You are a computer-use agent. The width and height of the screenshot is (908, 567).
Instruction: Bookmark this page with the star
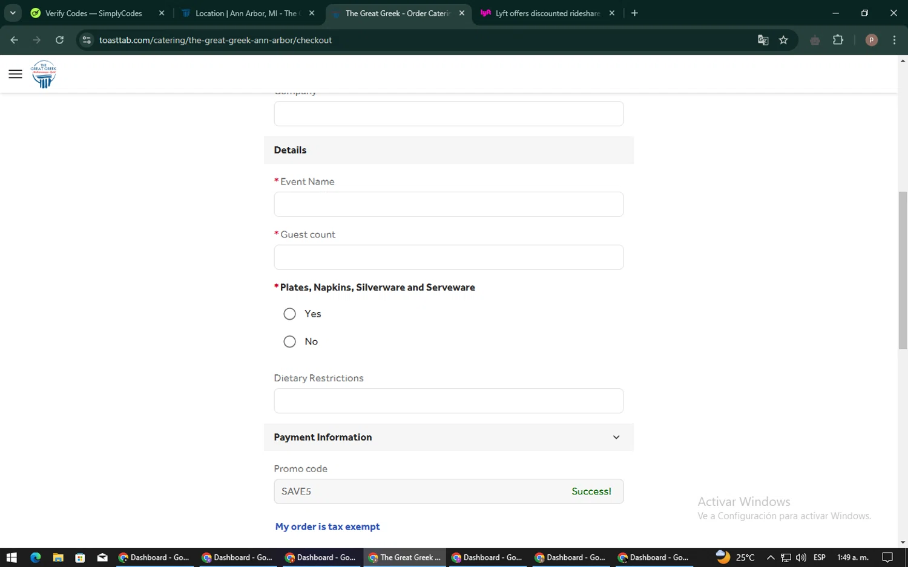click(x=783, y=40)
